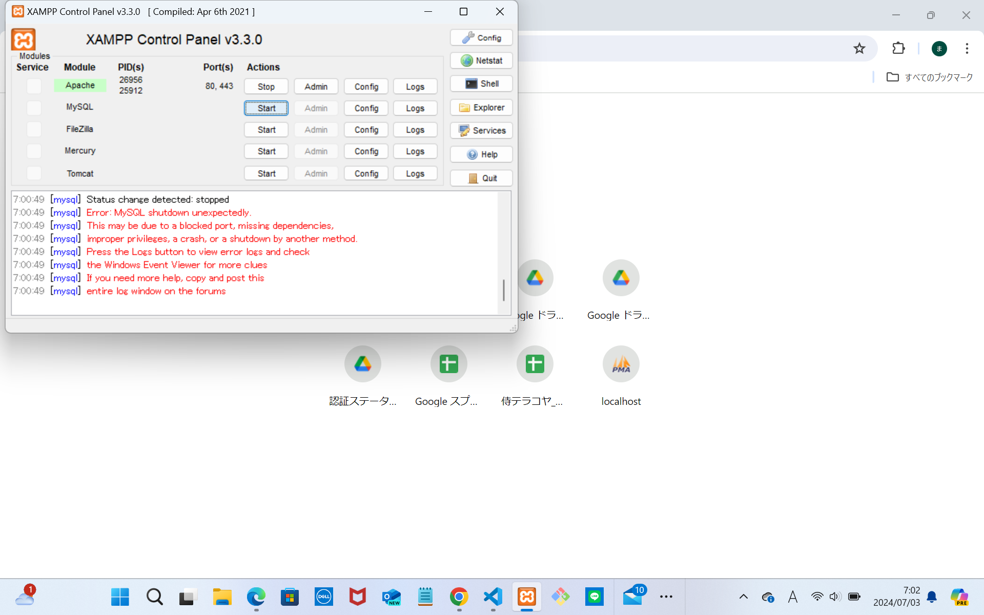
Task: Click the log window scrollbar thumb
Action: pos(504,290)
